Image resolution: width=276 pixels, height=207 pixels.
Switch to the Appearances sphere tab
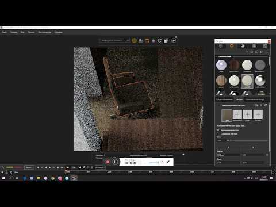pyautogui.click(x=232, y=46)
